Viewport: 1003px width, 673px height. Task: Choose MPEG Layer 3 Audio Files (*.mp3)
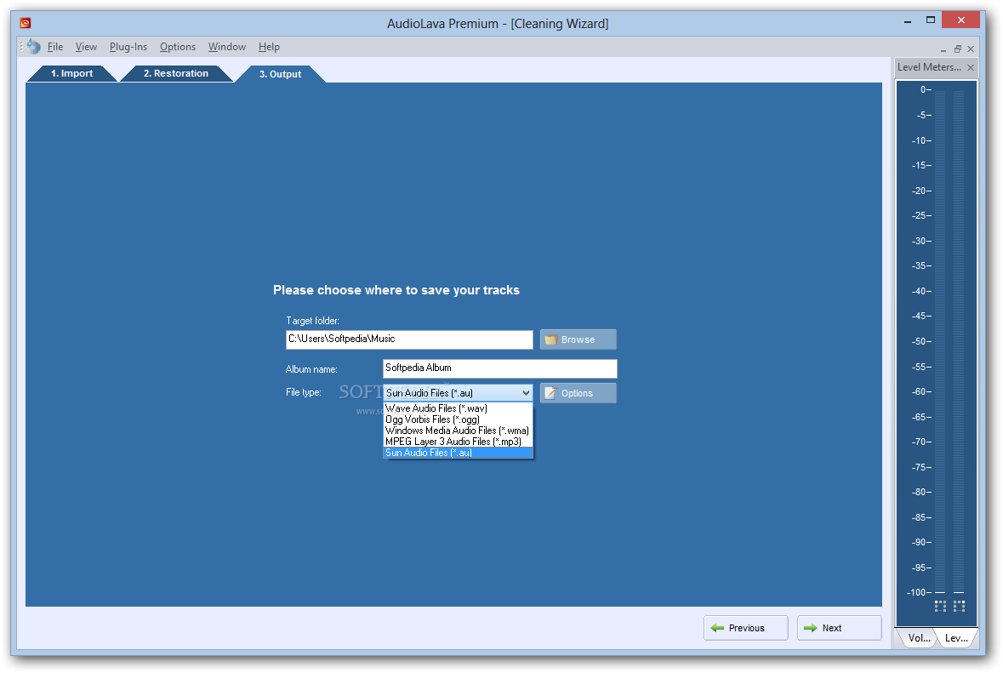click(458, 442)
